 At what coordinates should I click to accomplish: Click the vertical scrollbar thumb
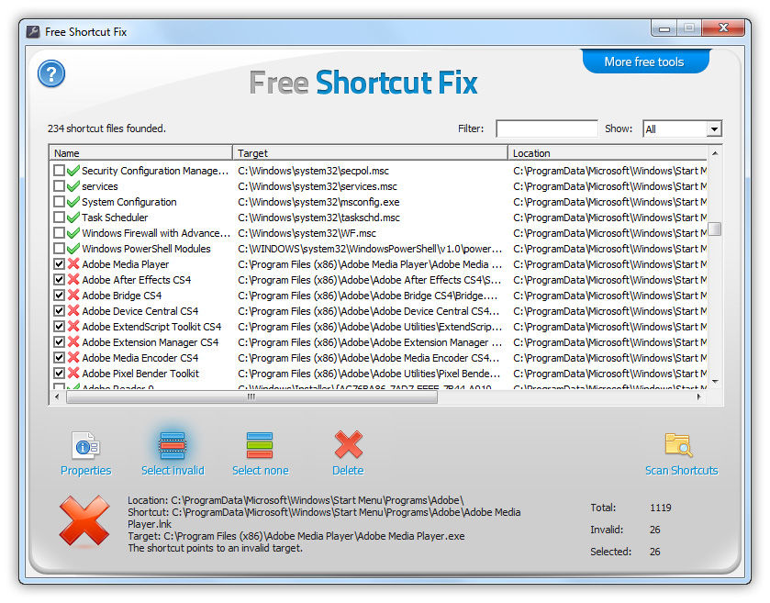coord(715,229)
